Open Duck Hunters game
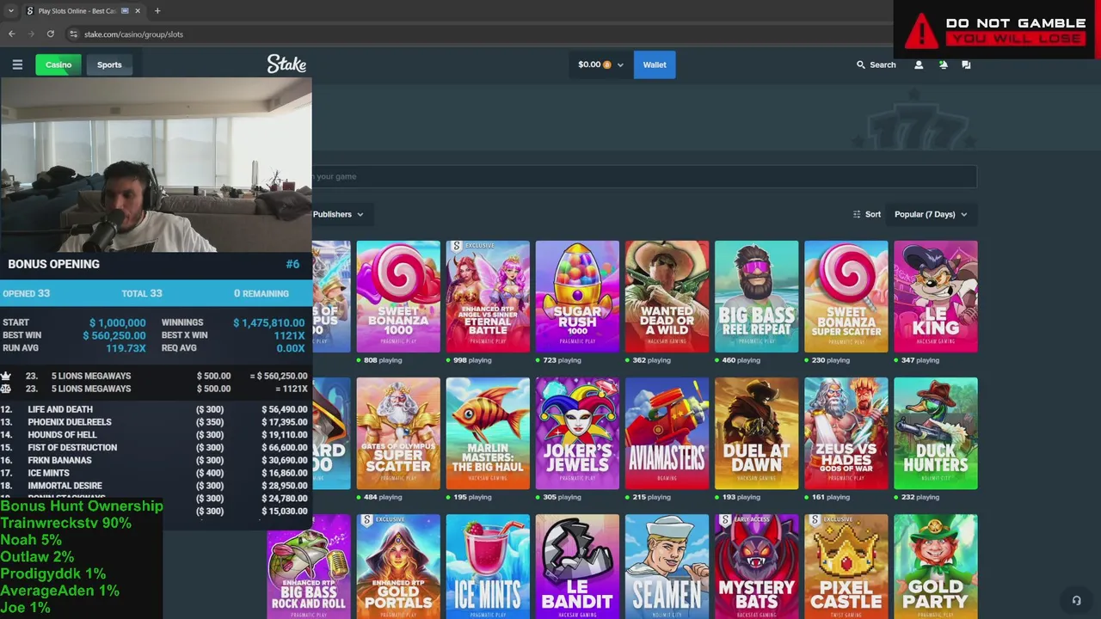The height and width of the screenshot is (619, 1101). tap(935, 433)
